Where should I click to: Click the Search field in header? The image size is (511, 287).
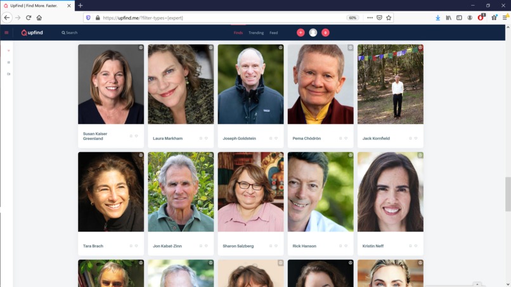69,32
